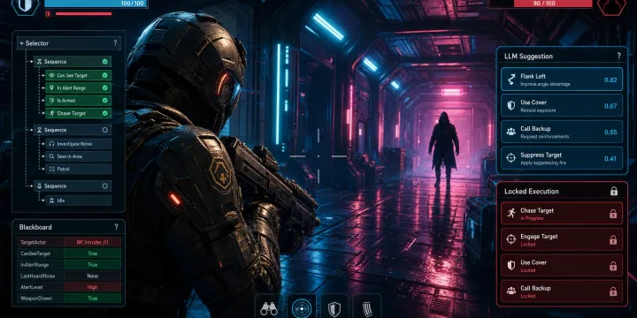The image size is (637, 318).
Task: Click the people icon in Call Backup suggestion
Action: tap(511, 132)
